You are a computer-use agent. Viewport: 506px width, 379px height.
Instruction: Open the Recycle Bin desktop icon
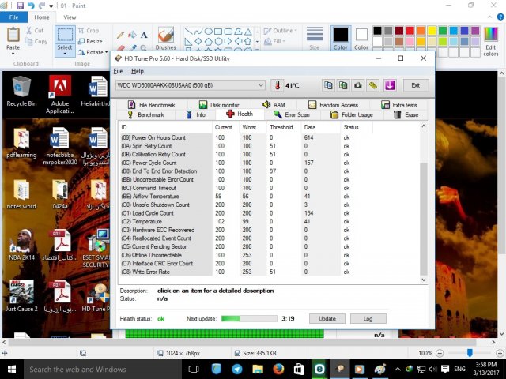pos(21,91)
